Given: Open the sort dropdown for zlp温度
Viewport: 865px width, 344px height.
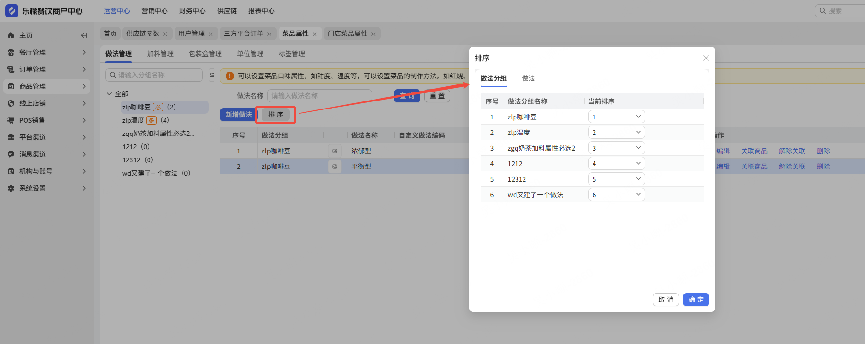Looking at the screenshot, I should pyautogui.click(x=616, y=132).
